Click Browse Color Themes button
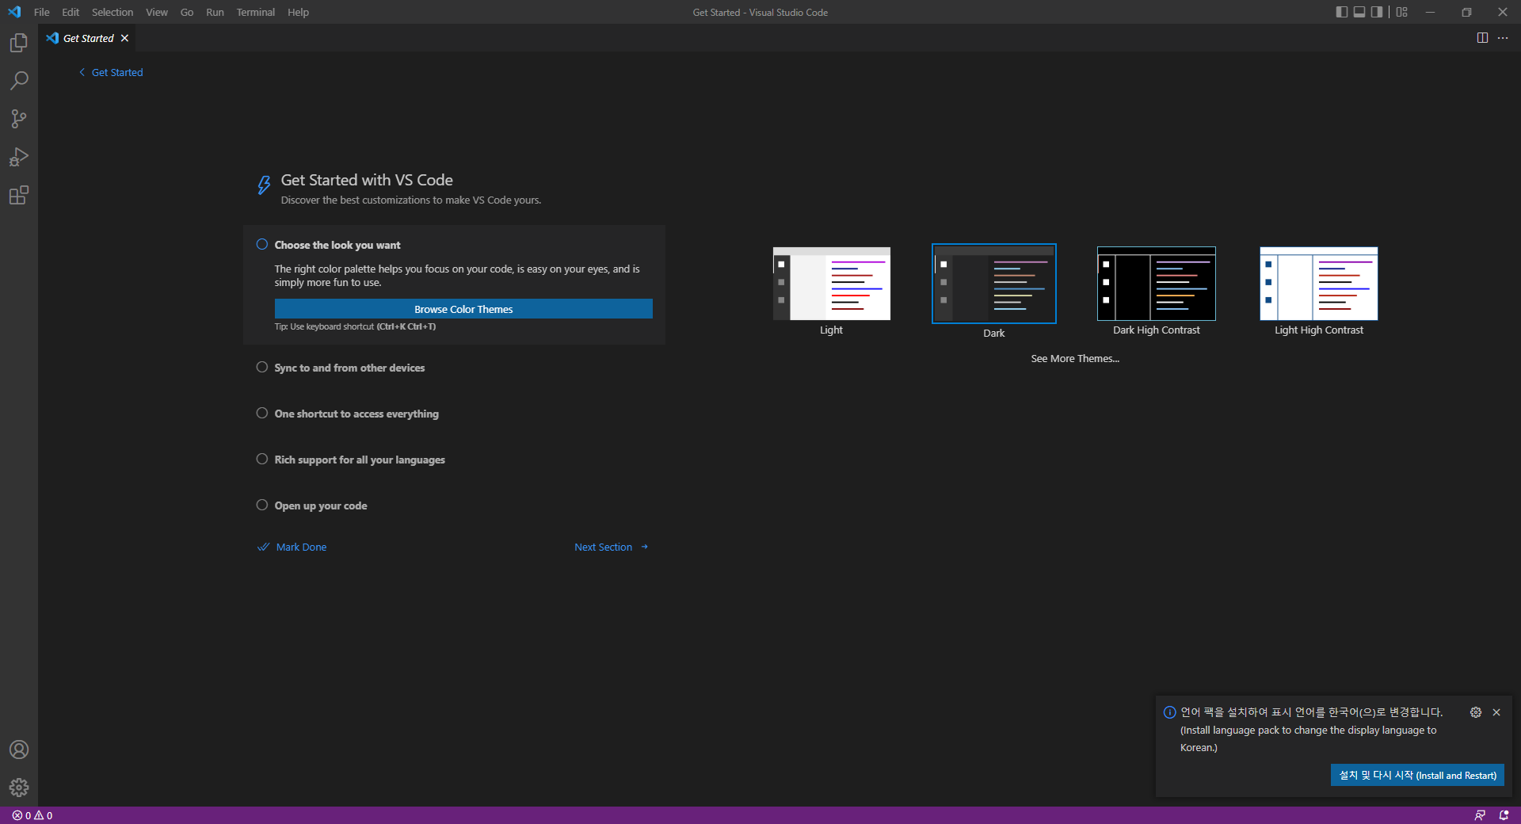1521x824 pixels. (463, 309)
